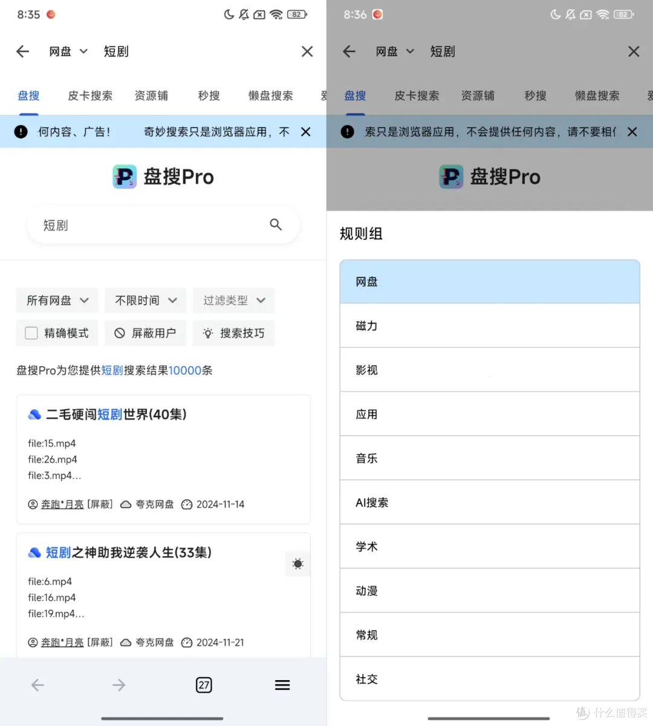Tap the back arrow in right screen header
This screenshot has height=726, width=653.
pos(349,51)
